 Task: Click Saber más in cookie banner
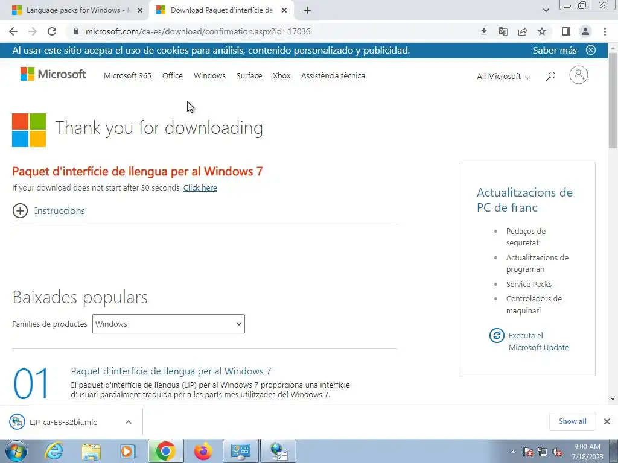[555, 51]
